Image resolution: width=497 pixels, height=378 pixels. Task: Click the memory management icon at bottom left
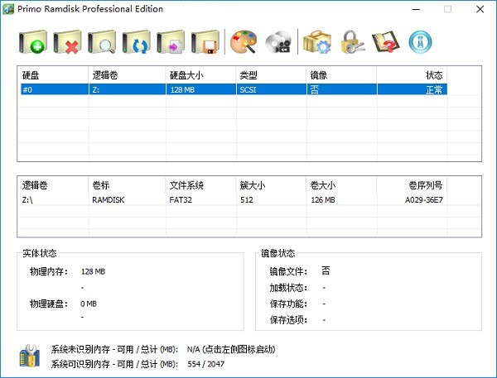[x=30, y=356]
